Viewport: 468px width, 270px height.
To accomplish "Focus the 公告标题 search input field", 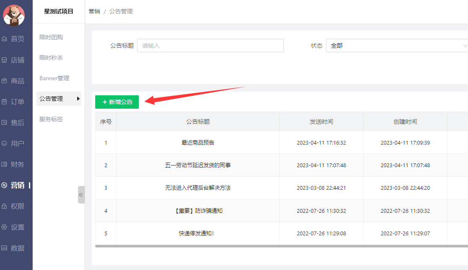I will coord(210,46).
